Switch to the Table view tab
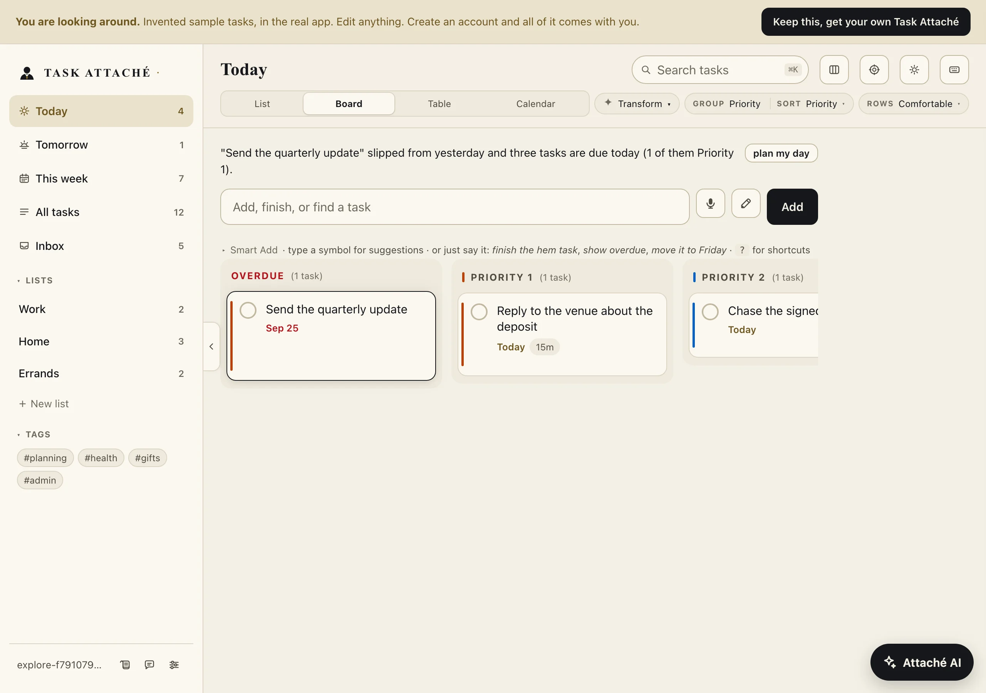Viewport: 986px width, 693px height. [439, 104]
